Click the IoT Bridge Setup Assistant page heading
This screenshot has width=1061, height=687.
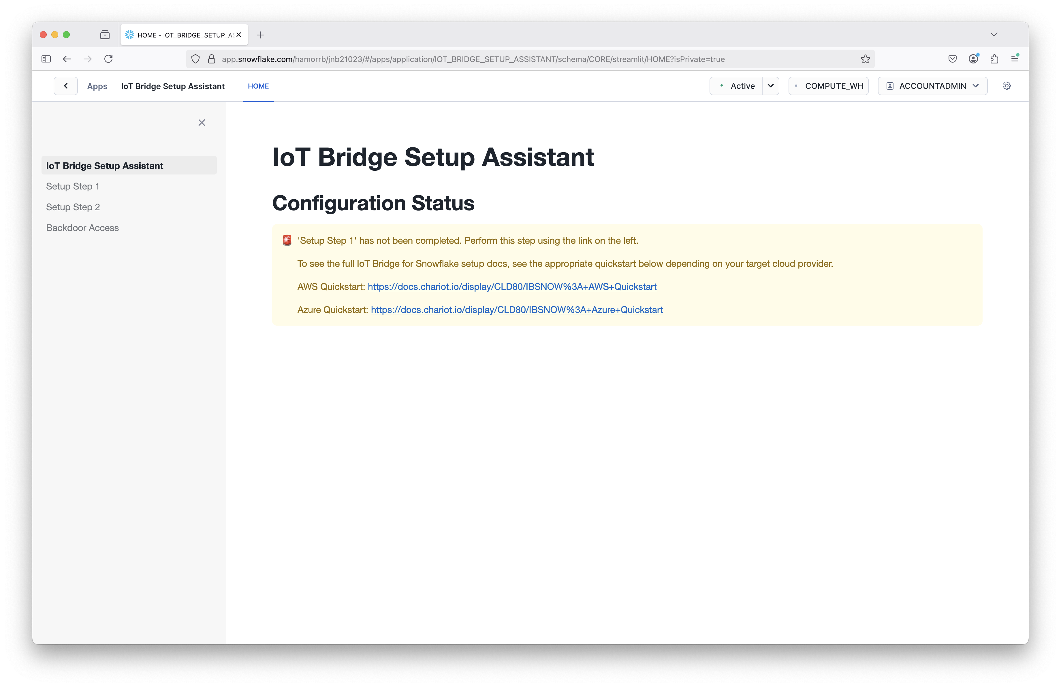433,157
